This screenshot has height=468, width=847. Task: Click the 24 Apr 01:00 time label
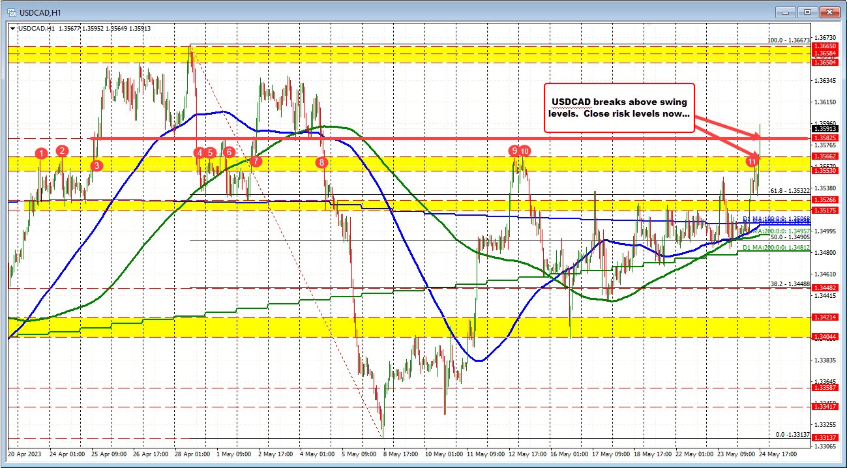pyautogui.click(x=67, y=453)
